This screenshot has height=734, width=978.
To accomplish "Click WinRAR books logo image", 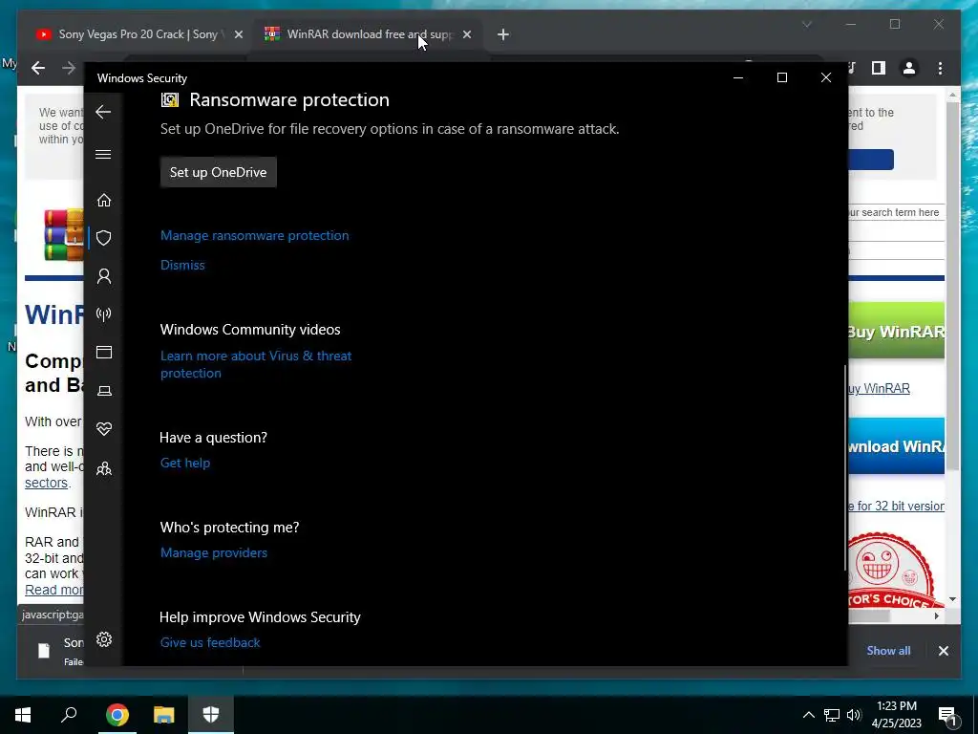I will coord(64,235).
